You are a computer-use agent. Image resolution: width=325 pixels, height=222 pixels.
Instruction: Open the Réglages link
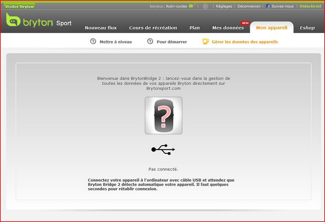tap(224, 6)
